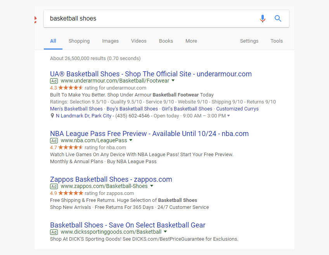Switch to the Shopping tab
Image resolution: width=329 pixels, height=255 pixels.
[x=79, y=41]
